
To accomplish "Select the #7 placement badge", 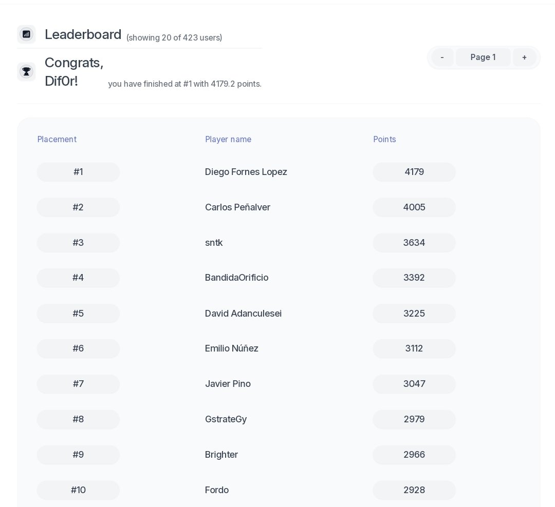I will pyautogui.click(x=78, y=384).
